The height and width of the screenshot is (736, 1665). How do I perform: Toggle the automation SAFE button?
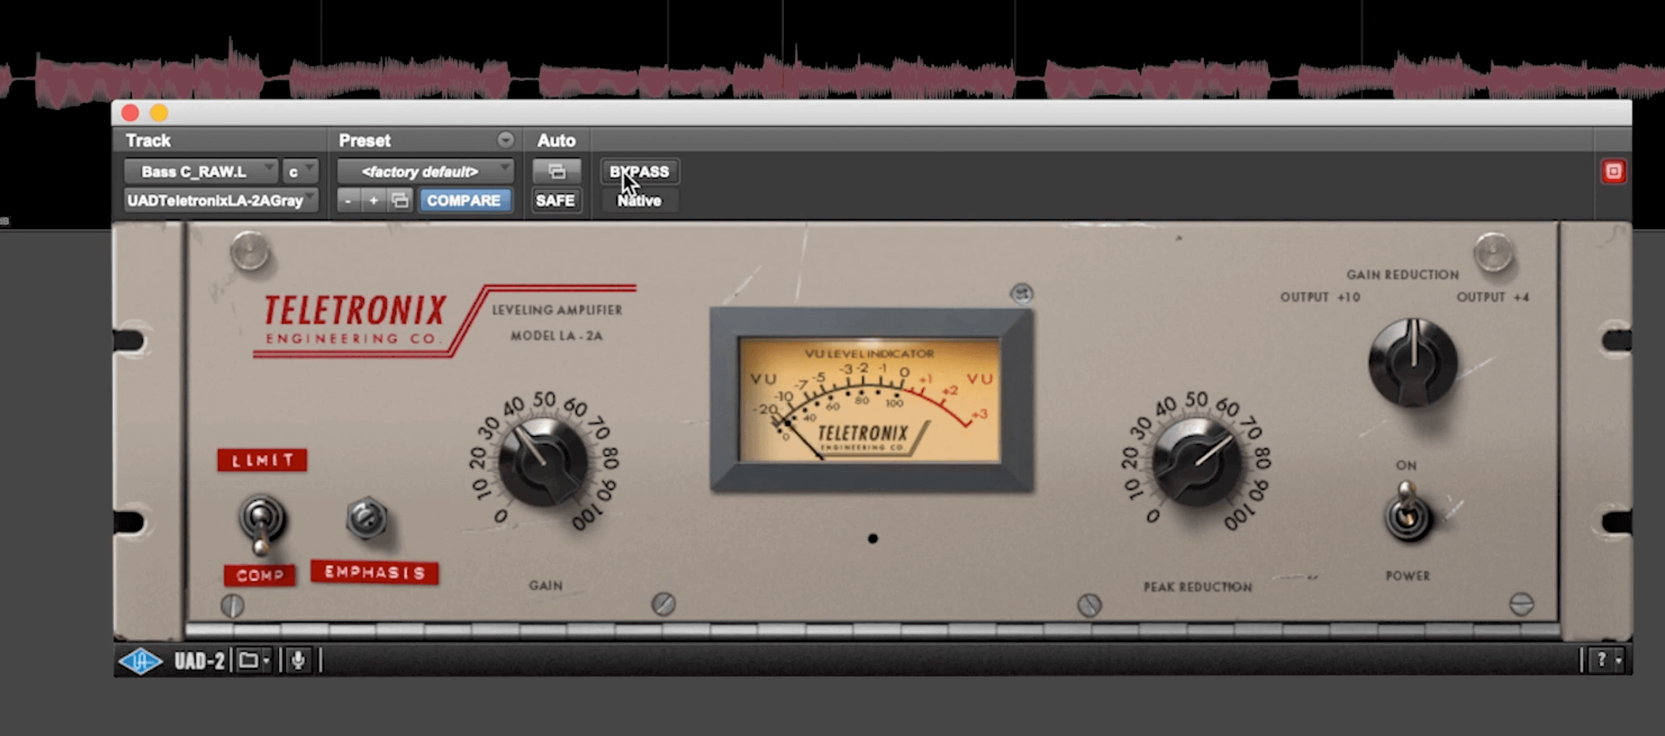(x=555, y=201)
